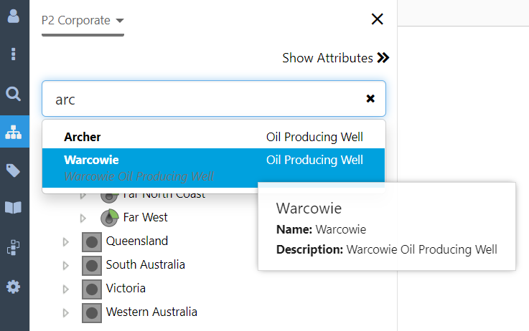The height and width of the screenshot is (331, 529).
Task: Click the vertical ellipsis more options icon
Action: pyautogui.click(x=14, y=54)
